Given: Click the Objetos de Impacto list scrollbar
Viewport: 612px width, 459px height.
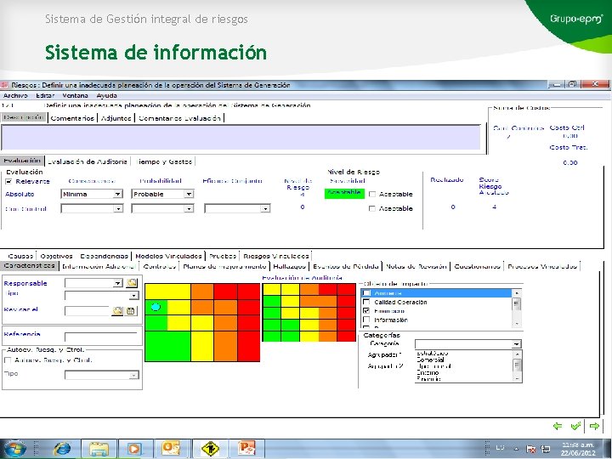Looking at the screenshot, I should click(517, 309).
